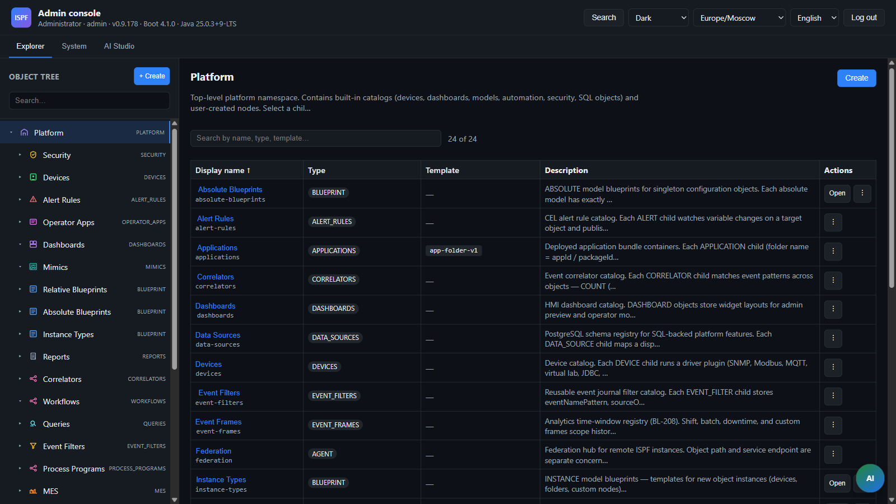The height and width of the screenshot is (504, 896).
Task: Click the object tree scrollbar down arrow
Action: click(174, 500)
